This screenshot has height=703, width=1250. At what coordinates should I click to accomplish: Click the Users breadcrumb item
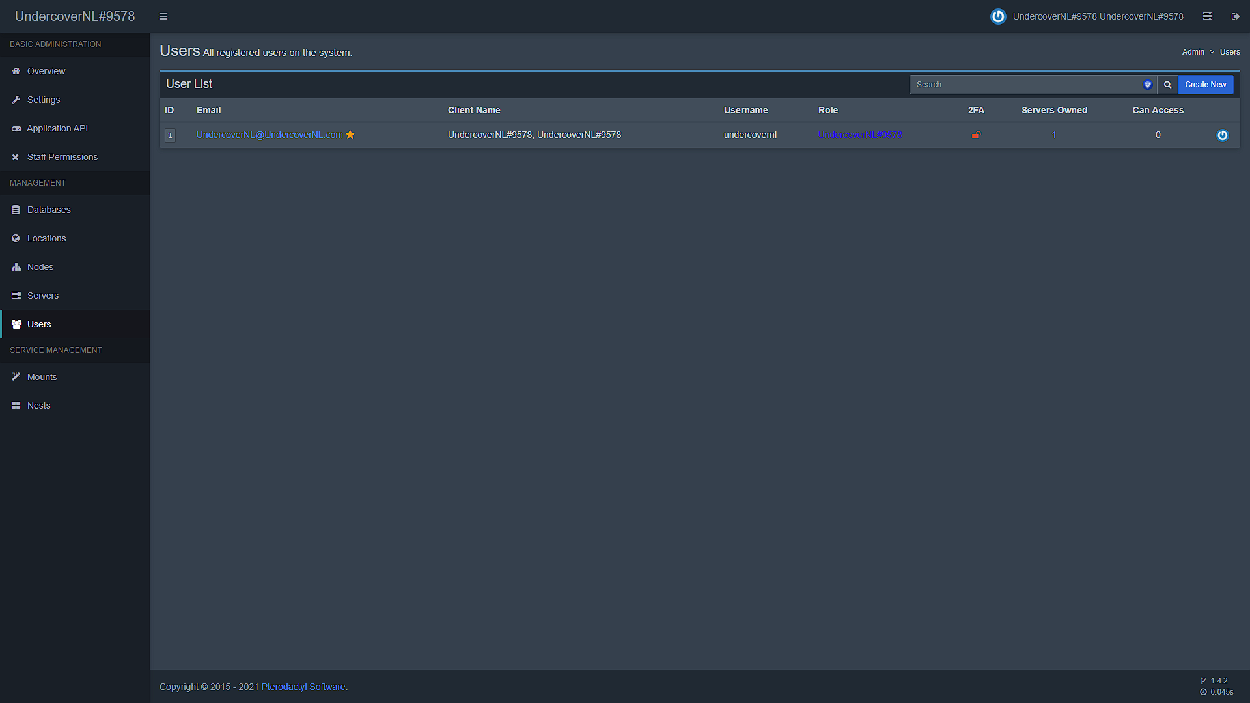1230,52
